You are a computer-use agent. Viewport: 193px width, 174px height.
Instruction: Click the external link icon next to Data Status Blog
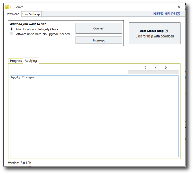pos(166,31)
